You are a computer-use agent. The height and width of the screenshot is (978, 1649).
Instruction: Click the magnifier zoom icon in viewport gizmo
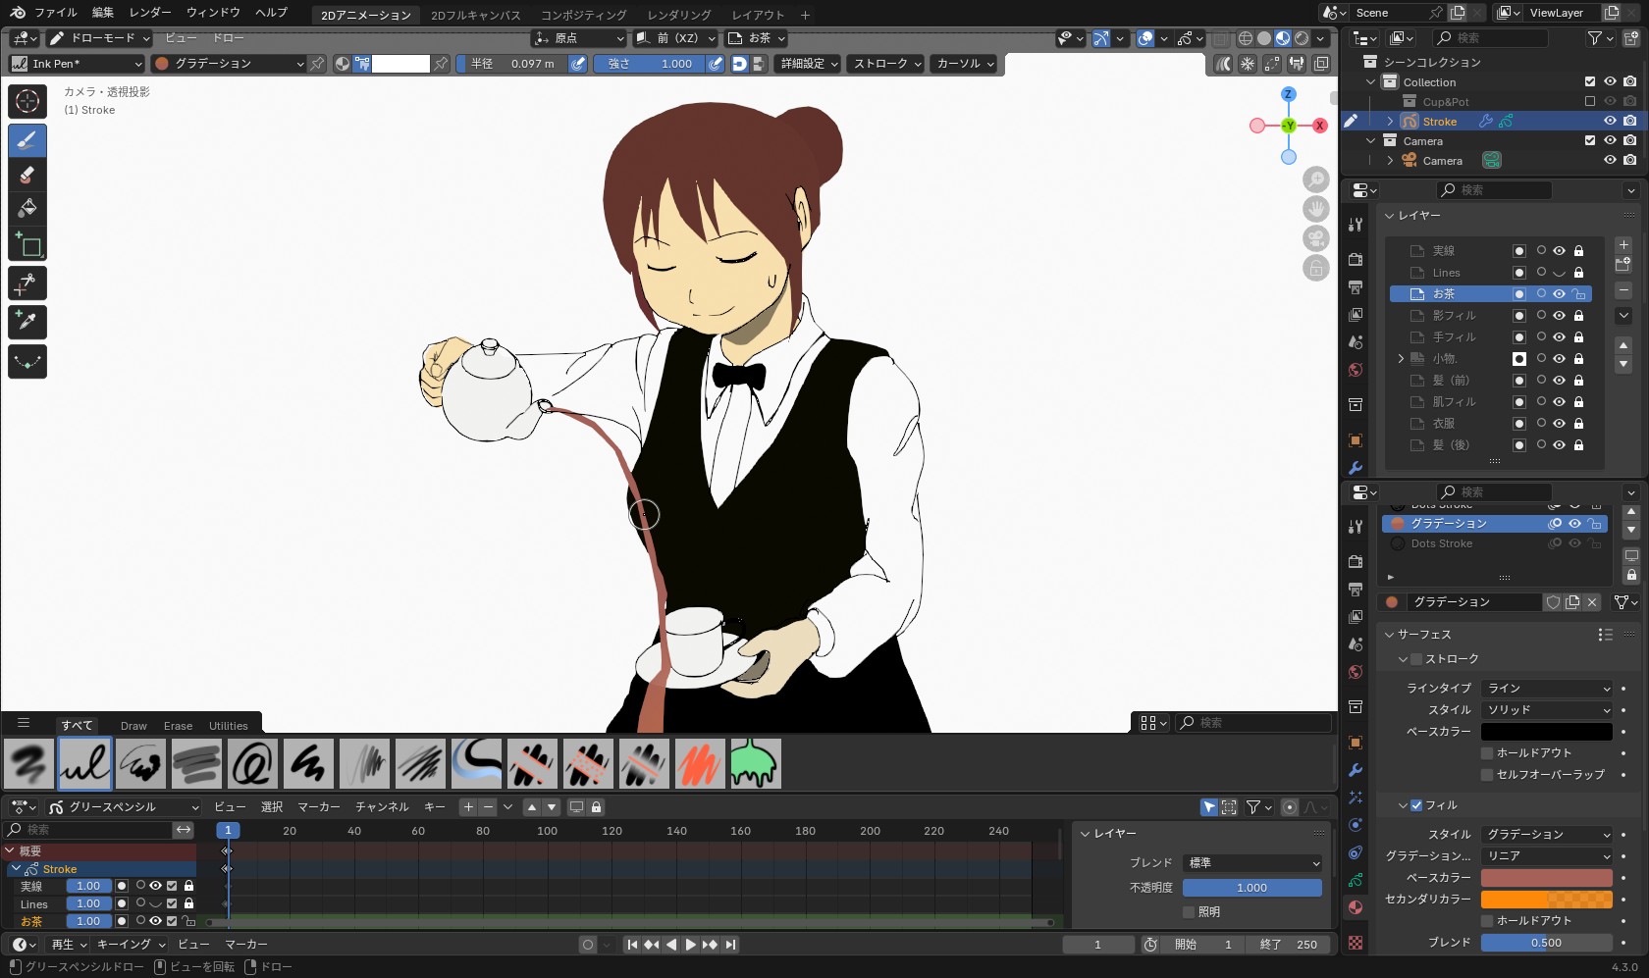(x=1316, y=180)
